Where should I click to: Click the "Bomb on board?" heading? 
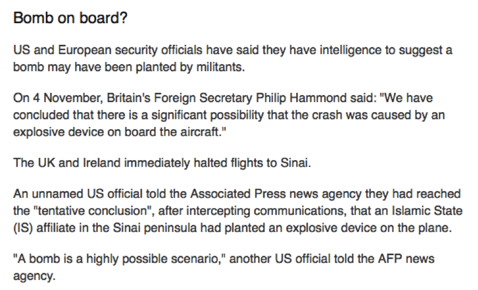(x=70, y=18)
